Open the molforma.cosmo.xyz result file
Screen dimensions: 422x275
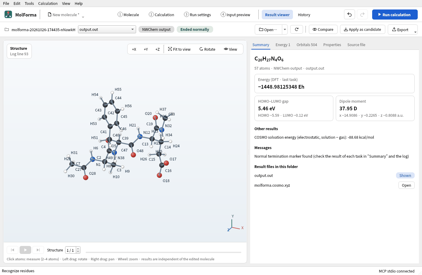click(x=406, y=185)
